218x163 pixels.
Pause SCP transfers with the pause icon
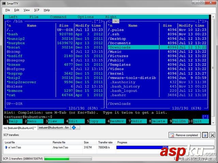coord(205,135)
